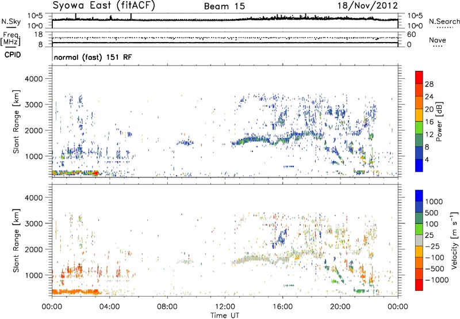Click the "04:00" time tick label

[109, 307]
